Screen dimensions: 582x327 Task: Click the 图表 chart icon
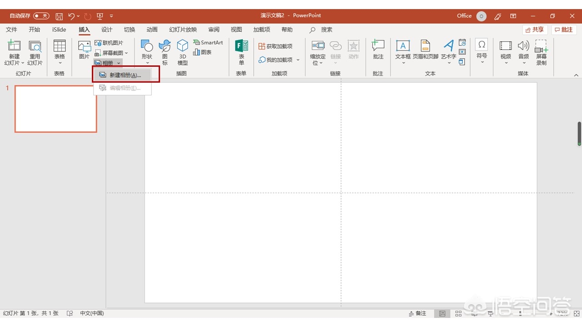click(202, 52)
